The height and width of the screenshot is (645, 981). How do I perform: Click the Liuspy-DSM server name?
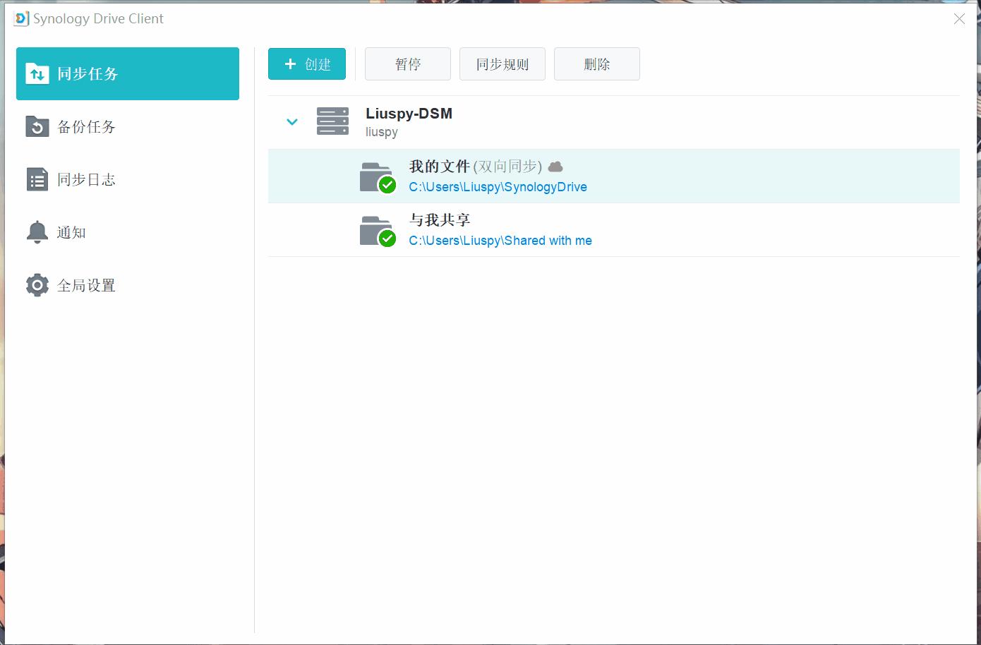[409, 114]
